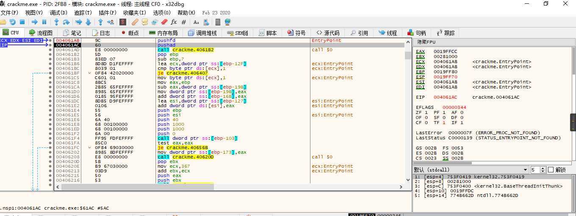Screen dimensions: 576x216
Task: Click the argument count spinner showing 5
Action: click(538, 170)
